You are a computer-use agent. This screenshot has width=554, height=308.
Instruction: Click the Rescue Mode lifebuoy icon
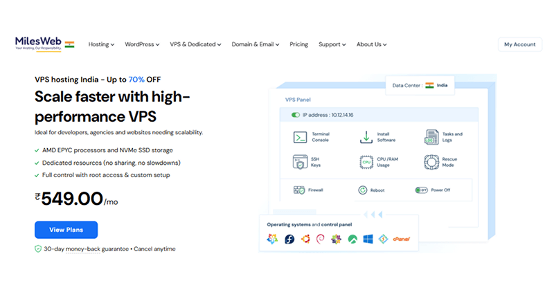[431, 162]
